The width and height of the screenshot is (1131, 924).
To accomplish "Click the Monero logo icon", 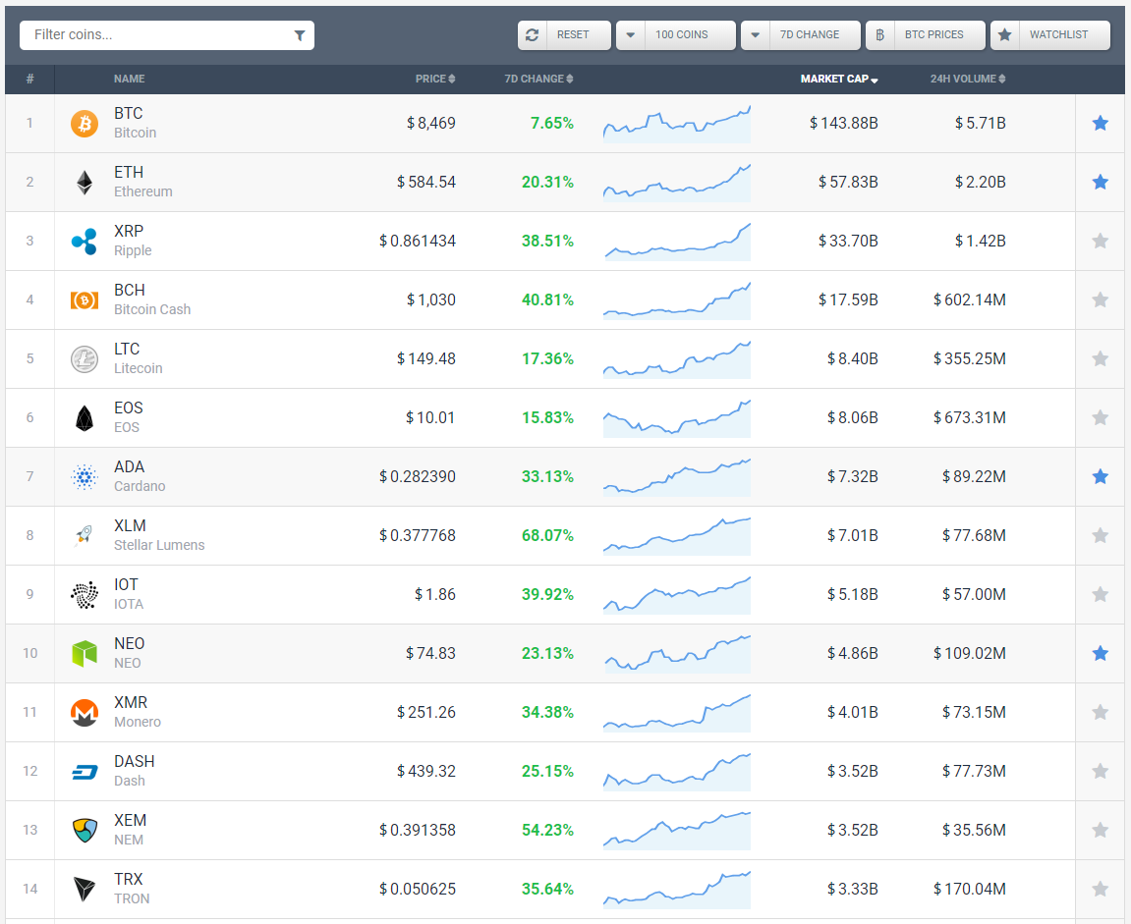I will click(85, 713).
